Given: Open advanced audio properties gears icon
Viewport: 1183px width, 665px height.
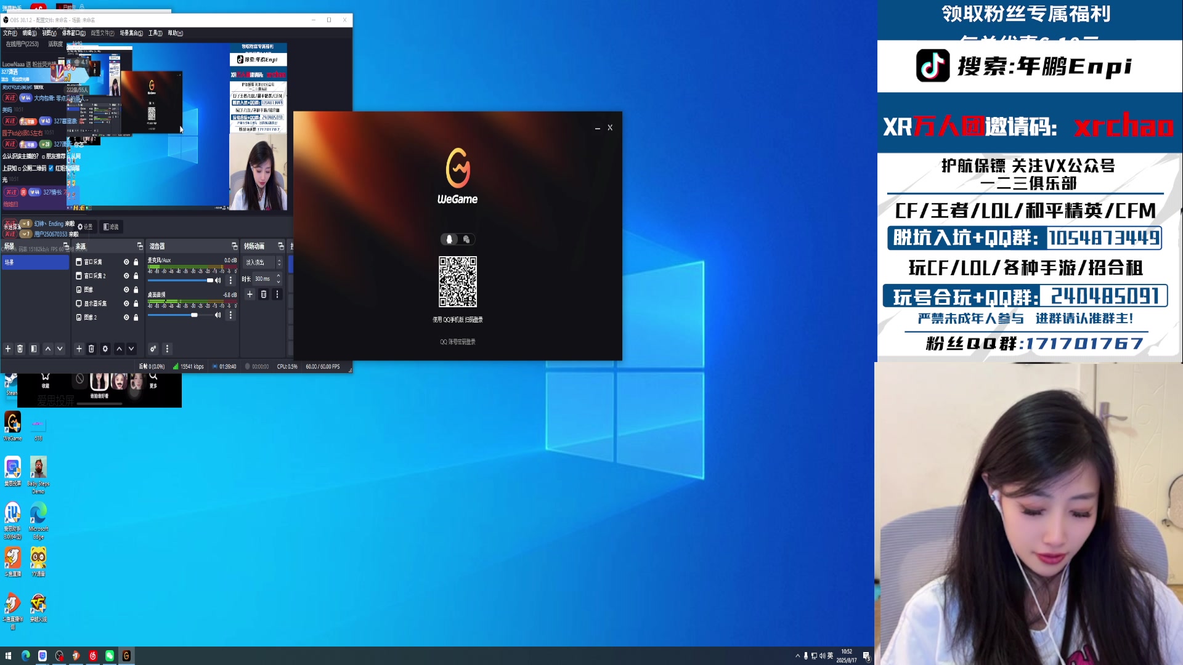Looking at the screenshot, I should 153,349.
